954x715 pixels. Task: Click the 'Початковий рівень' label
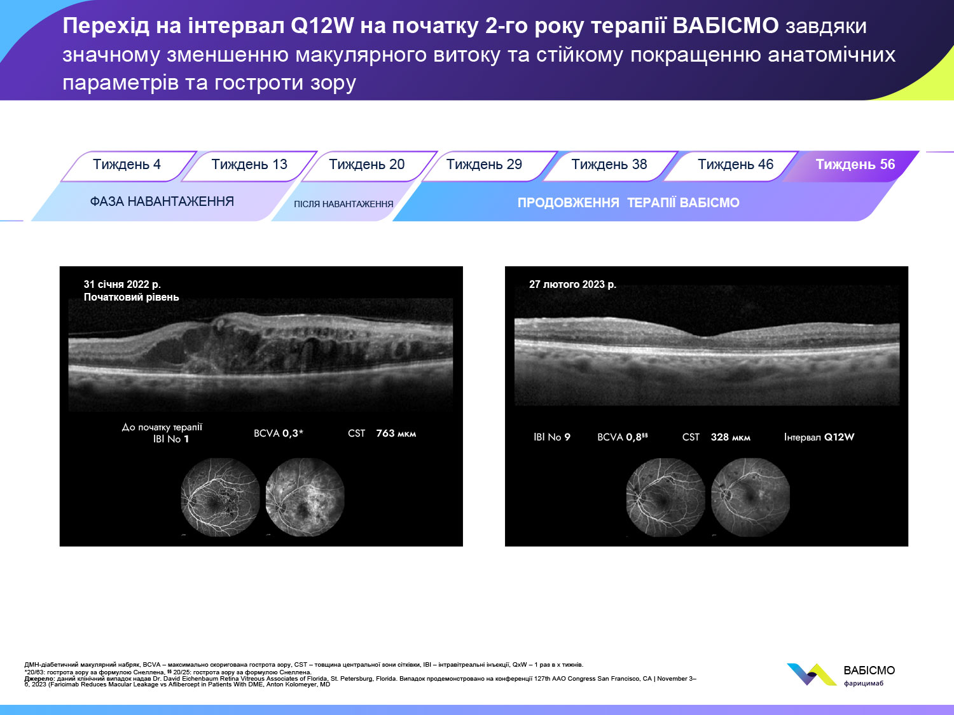(x=131, y=297)
